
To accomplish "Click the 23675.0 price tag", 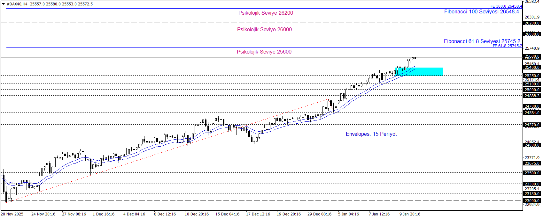I will 532,163.
